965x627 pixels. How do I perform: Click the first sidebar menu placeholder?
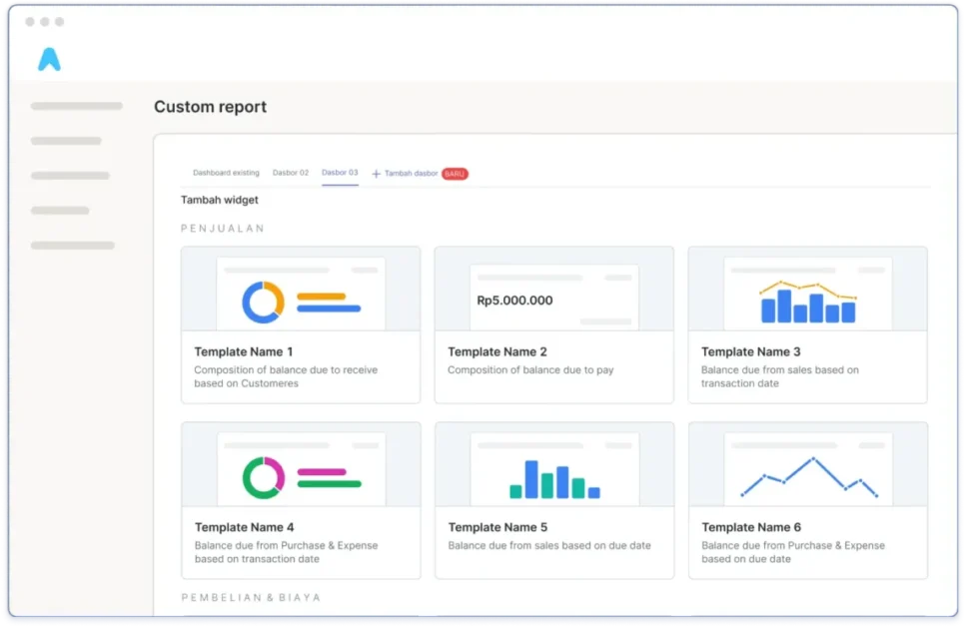point(76,106)
